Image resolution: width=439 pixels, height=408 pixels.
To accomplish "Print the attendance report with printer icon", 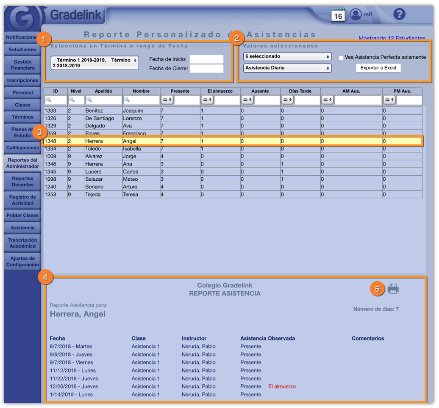I will click(x=393, y=289).
